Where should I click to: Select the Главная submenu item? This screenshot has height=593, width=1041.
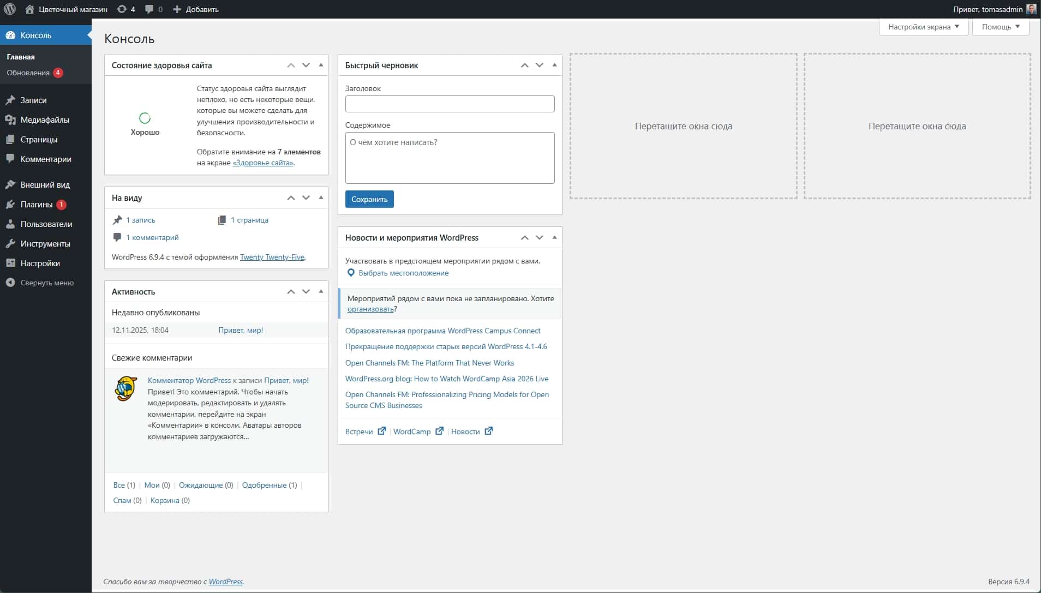(21, 57)
